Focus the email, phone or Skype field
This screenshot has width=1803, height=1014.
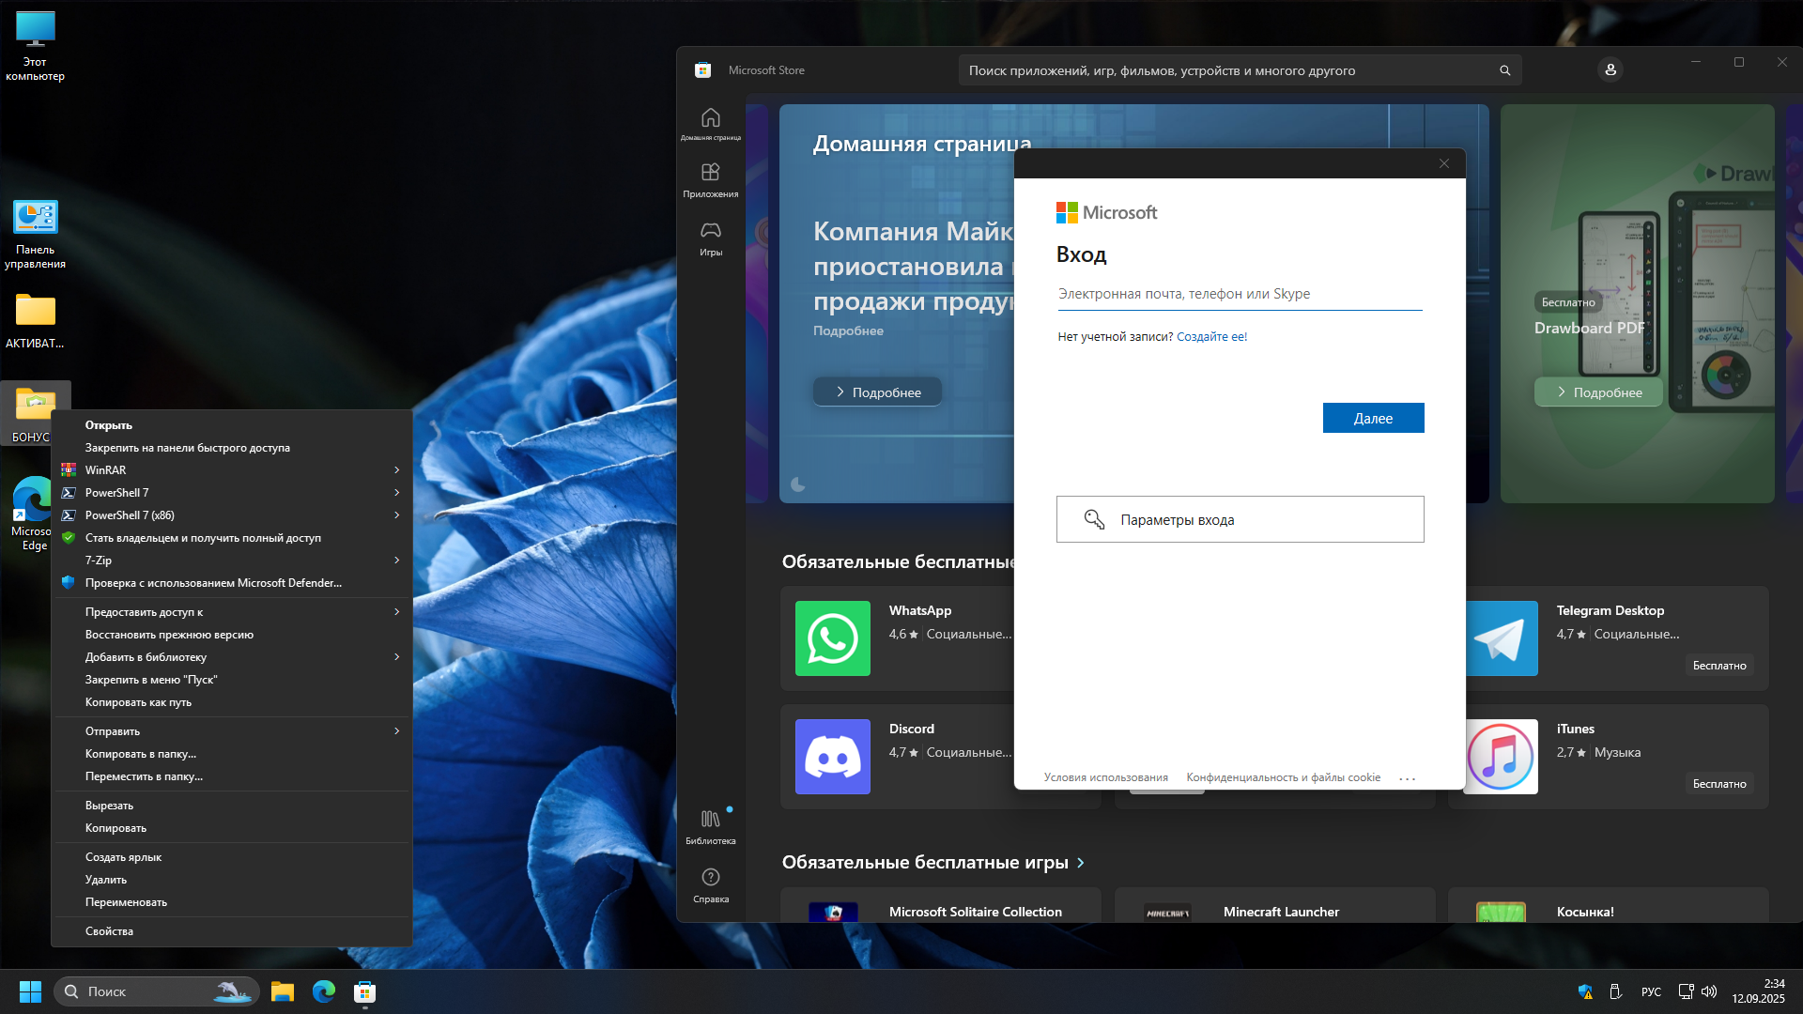point(1240,294)
